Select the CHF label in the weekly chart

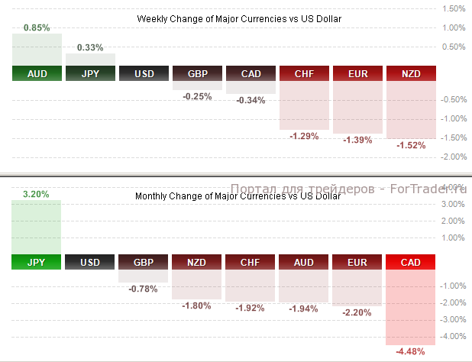click(x=304, y=74)
